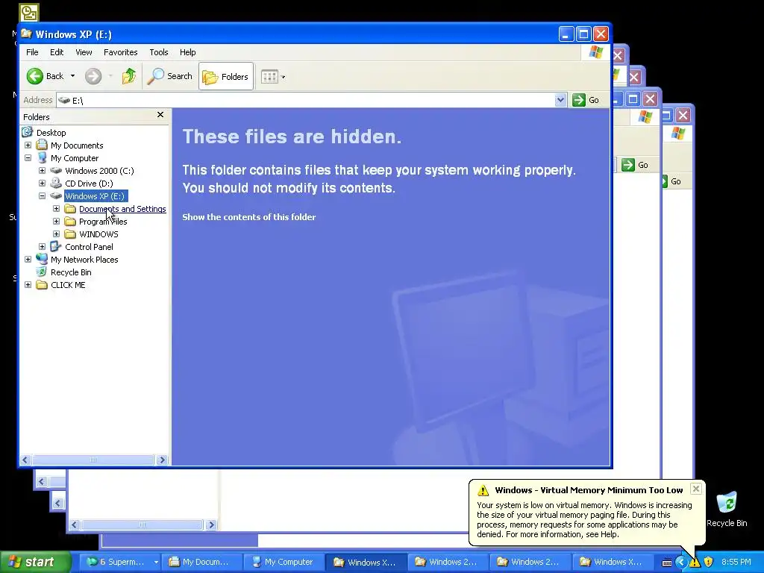
Task: Collapse the My Computer tree node
Action: 28,158
